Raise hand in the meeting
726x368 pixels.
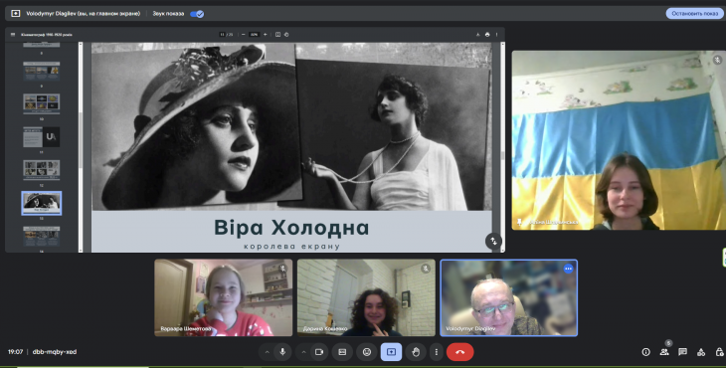(416, 352)
